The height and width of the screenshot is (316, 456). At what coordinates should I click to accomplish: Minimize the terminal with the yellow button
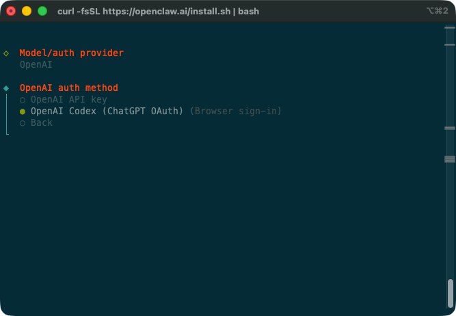point(27,12)
